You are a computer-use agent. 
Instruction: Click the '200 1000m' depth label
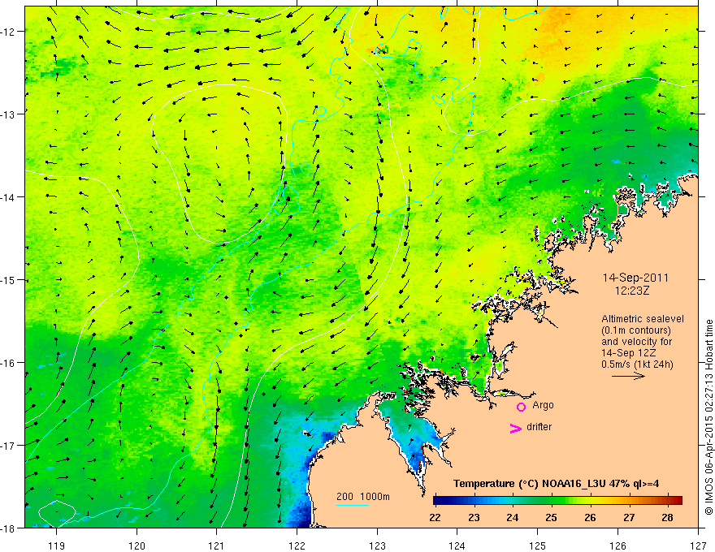(363, 497)
